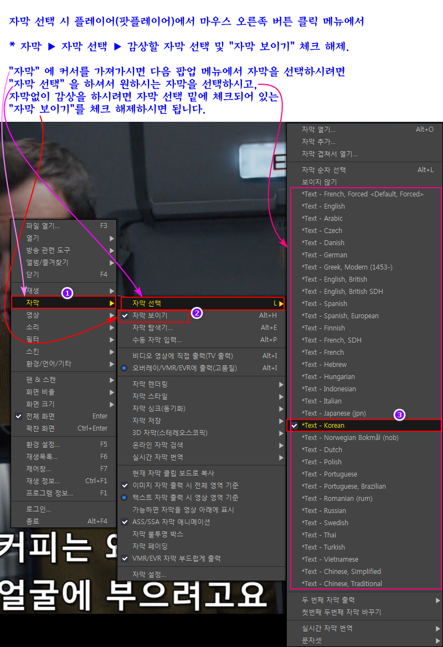The image size is (443, 647).
Task: Expand the 앨범/즐겨찾기 submenu
Action: click(x=64, y=262)
